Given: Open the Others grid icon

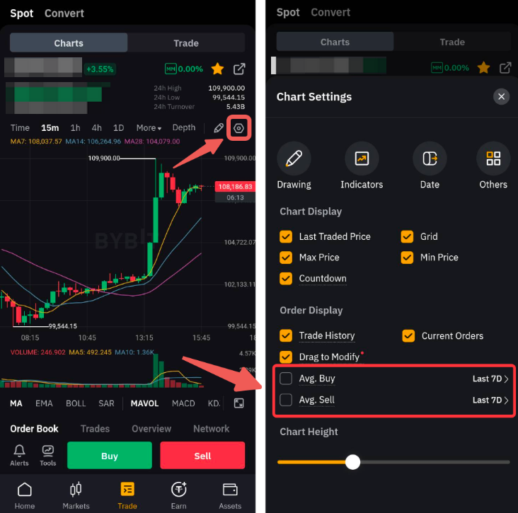Looking at the screenshot, I should [493, 158].
